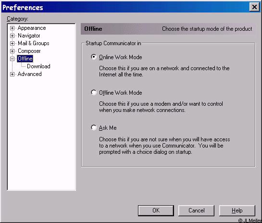Screen dimensions: 262x223
Task: Expand the Advanced category node
Action: pos(12,74)
